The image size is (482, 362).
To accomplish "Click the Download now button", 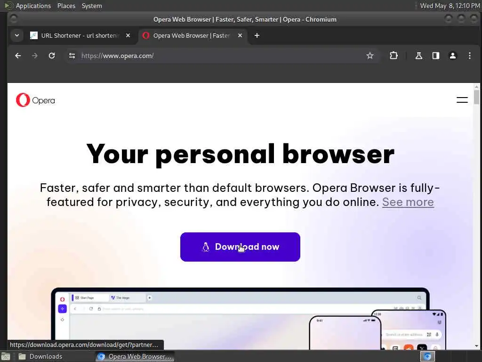I will [240, 247].
